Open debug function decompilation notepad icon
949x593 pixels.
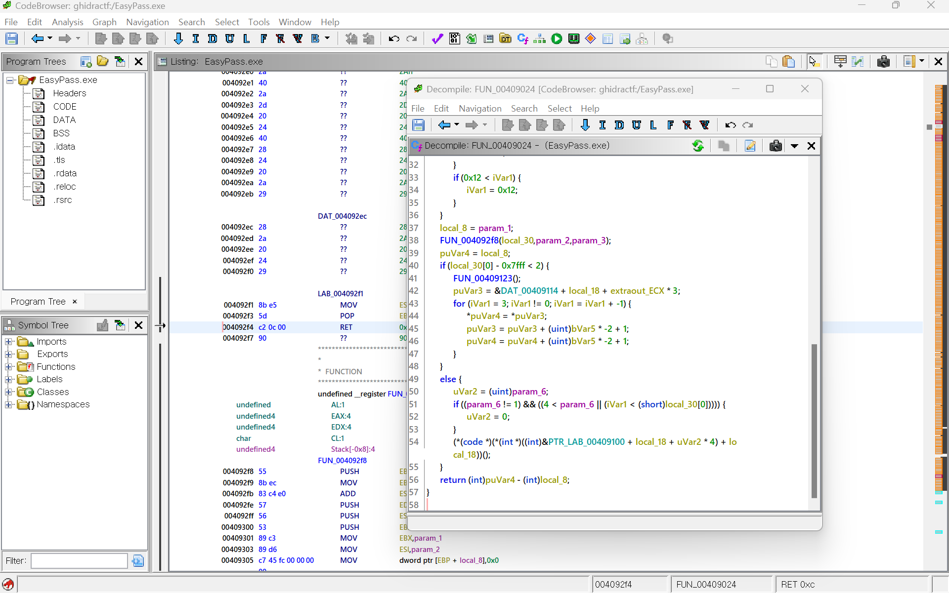tap(750, 146)
